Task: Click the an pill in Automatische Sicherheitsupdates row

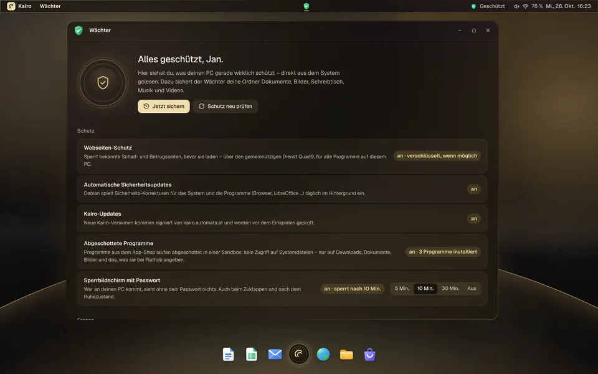Action: pos(474,189)
